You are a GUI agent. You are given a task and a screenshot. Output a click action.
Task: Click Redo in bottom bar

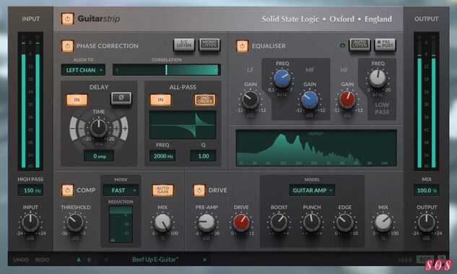point(43,260)
